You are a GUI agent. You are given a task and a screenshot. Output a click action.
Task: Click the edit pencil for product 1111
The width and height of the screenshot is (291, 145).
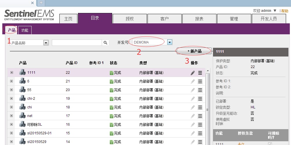point(193,73)
